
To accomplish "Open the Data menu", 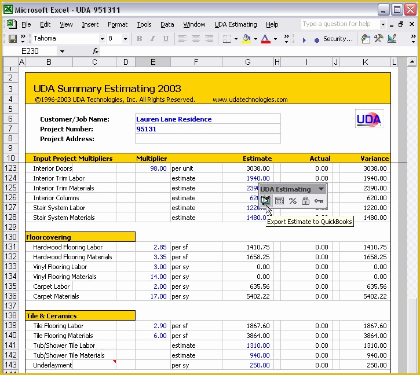I will pyautogui.click(x=167, y=24).
